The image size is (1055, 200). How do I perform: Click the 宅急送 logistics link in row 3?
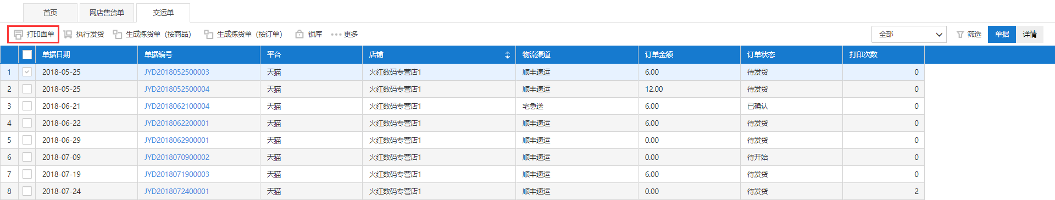pos(533,106)
